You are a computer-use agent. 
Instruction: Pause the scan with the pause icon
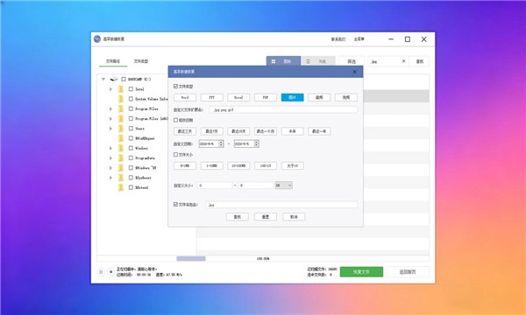pos(101,272)
